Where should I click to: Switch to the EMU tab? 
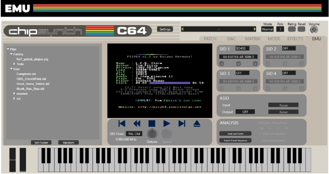tap(316, 39)
